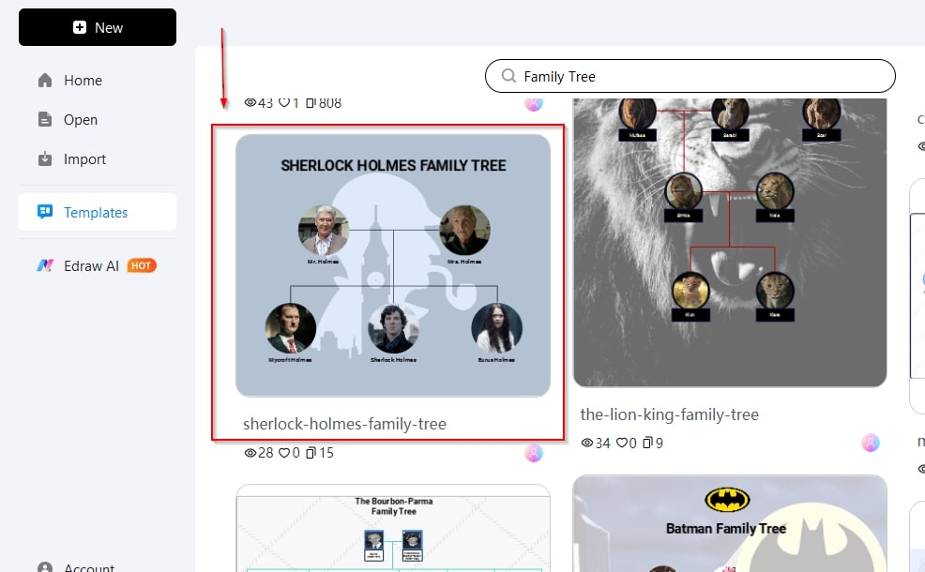Open the Lion King family tree thumbnail
The image size is (925, 572).
pyautogui.click(x=730, y=242)
